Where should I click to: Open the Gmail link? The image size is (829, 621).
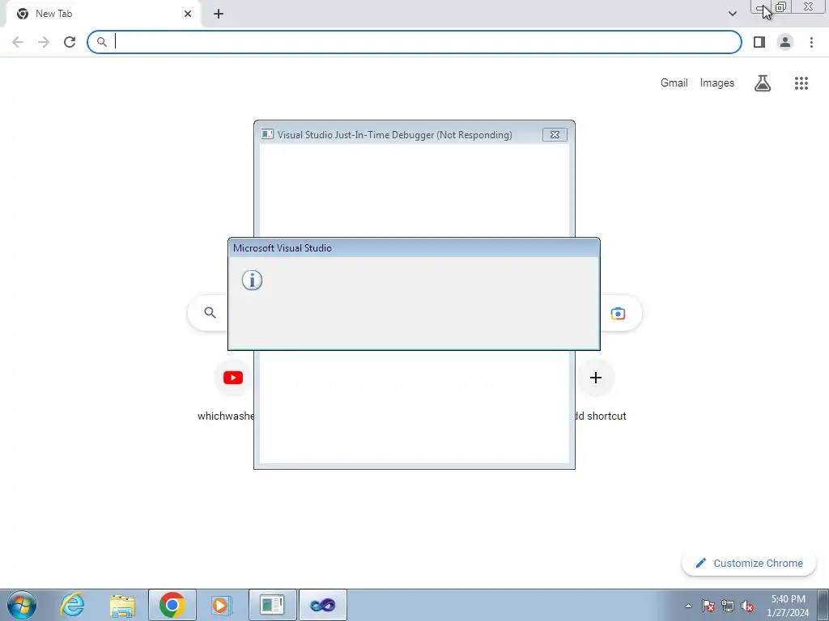(674, 83)
